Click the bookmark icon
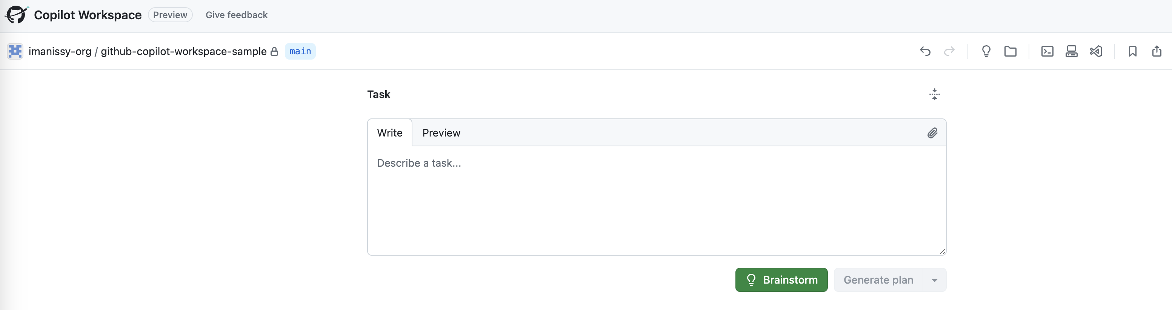 coord(1132,51)
